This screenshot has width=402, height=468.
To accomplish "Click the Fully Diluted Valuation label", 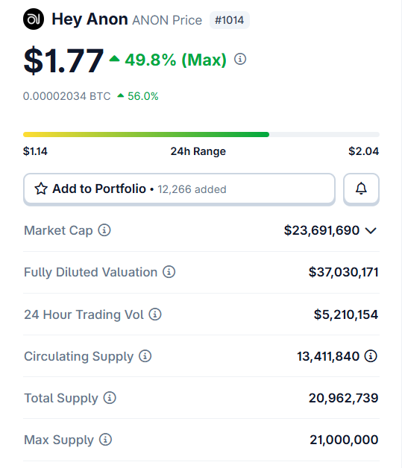I will [x=91, y=273].
